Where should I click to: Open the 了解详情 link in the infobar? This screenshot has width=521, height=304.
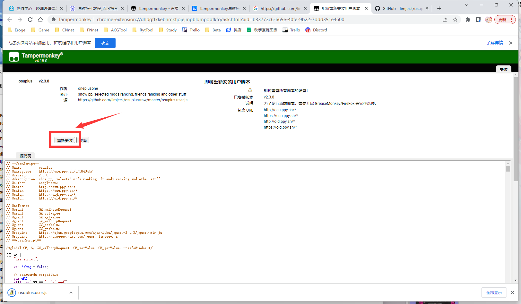[x=495, y=43]
